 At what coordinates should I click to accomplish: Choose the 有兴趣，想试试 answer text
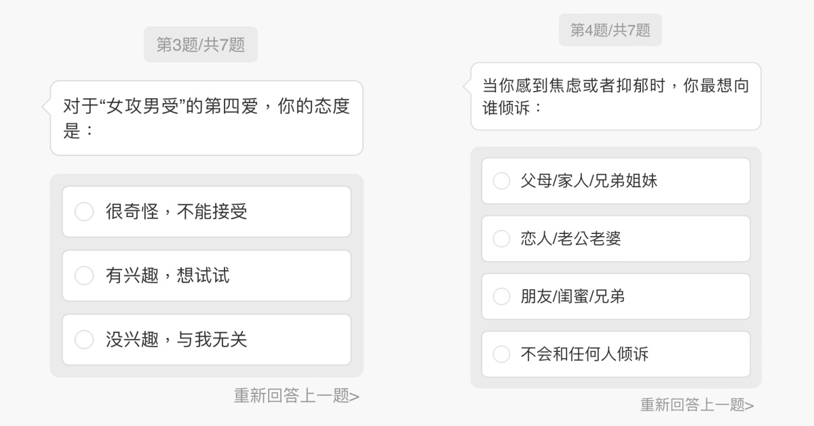point(168,275)
